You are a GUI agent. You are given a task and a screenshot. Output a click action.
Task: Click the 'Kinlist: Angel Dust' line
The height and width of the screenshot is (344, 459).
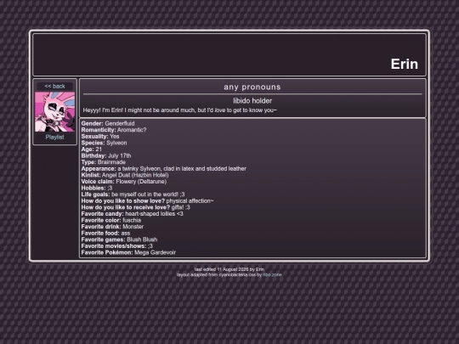coord(125,175)
